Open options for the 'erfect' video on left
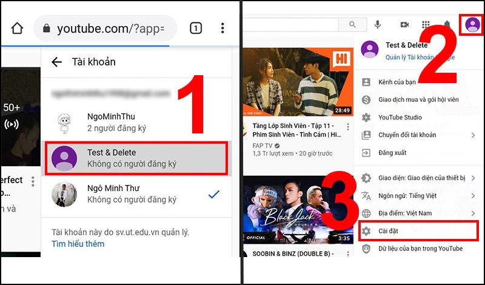This screenshot has height=285, width=485. coord(33,182)
